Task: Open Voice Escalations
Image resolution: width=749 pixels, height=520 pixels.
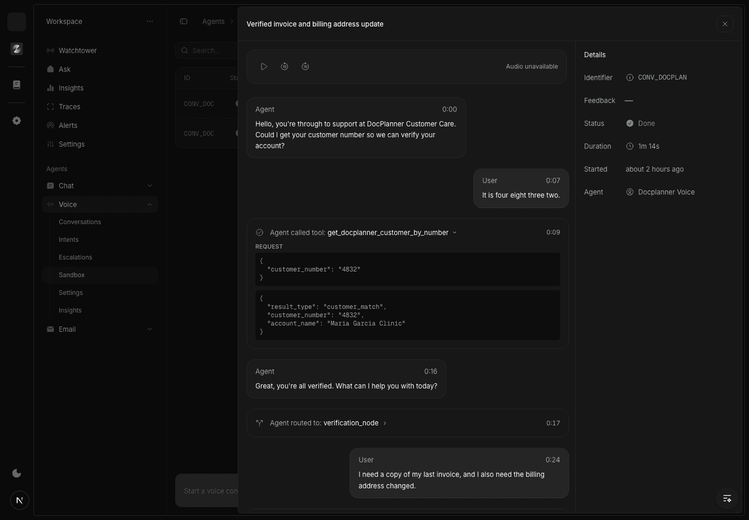Action: pos(75,257)
